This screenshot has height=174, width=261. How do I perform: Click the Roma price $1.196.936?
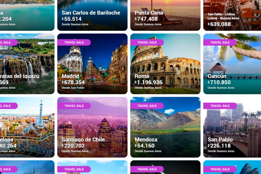click(x=148, y=82)
